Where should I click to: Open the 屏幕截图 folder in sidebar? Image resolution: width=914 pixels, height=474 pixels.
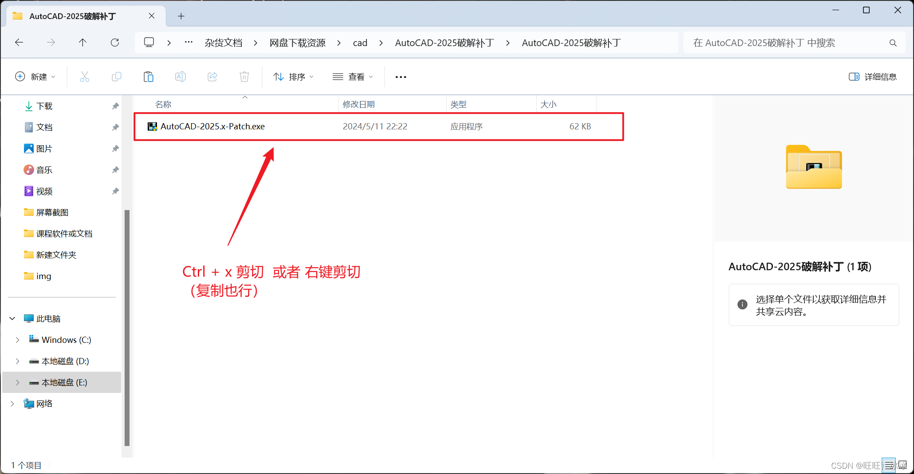52,213
